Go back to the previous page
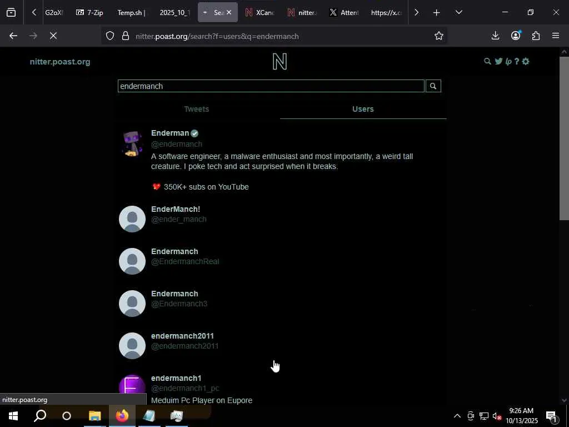Viewport: 569px width, 427px height. [x=13, y=36]
